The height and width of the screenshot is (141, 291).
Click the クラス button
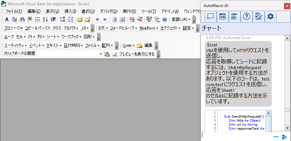coord(57,28)
